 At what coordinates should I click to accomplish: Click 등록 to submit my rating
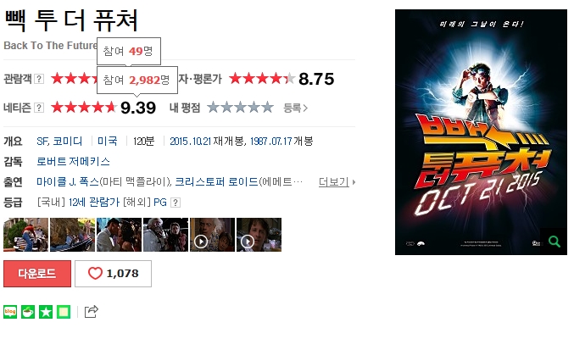[295, 108]
